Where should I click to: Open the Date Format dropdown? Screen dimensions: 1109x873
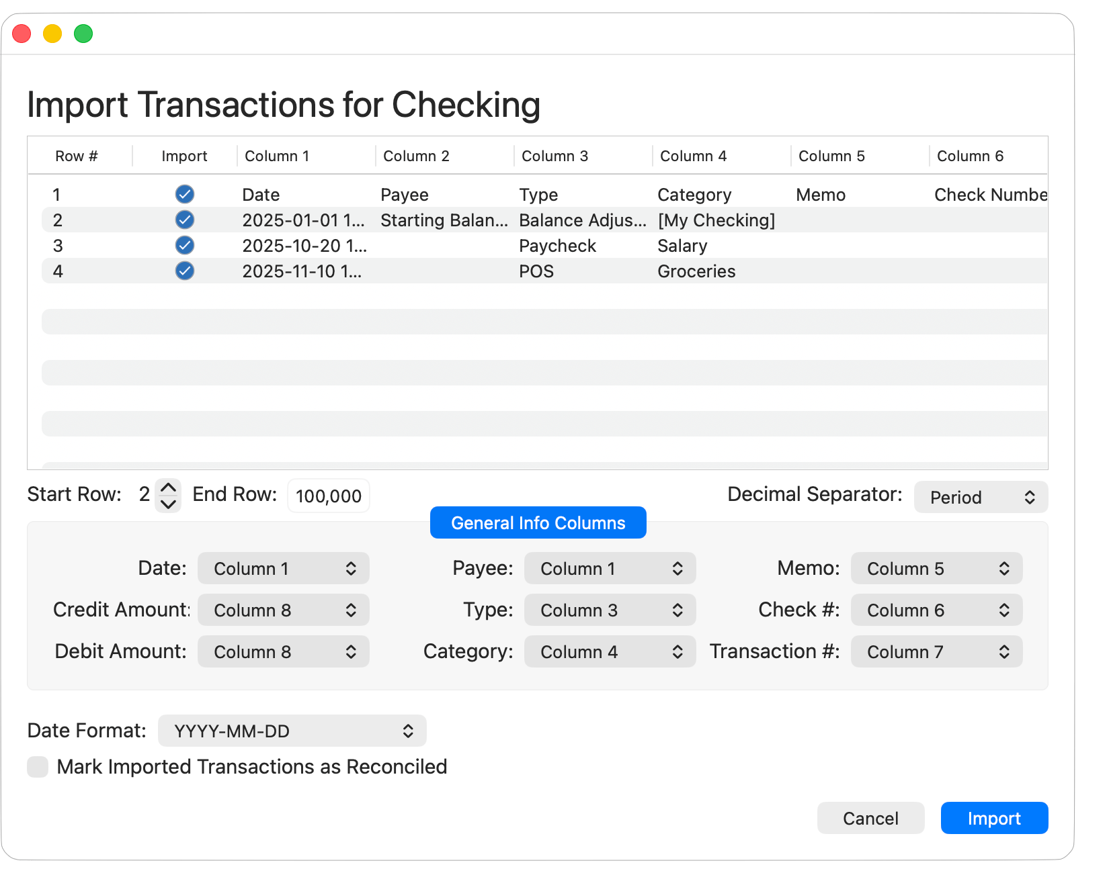tap(292, 731)
